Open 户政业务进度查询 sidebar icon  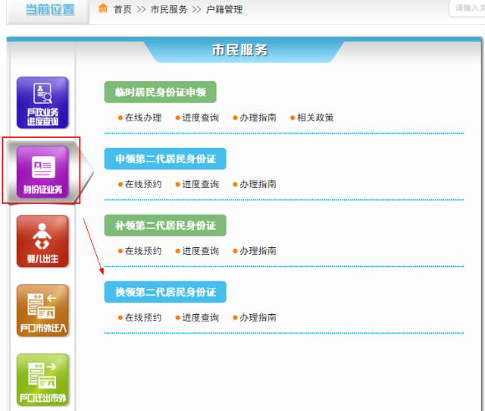42,102
